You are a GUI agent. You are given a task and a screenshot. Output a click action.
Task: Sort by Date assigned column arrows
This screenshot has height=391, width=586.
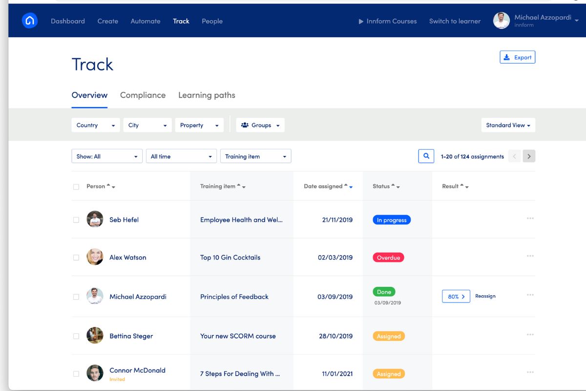[x=348, y=186]
